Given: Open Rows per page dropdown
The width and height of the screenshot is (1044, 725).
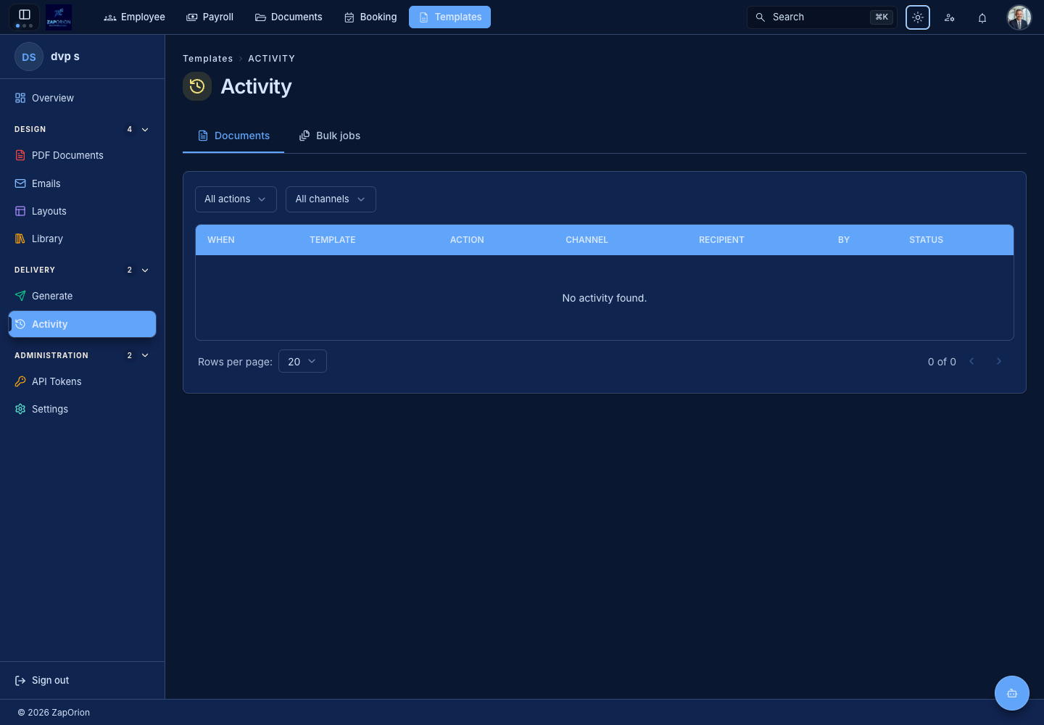Looking at the screenshot, I should [302, 361].
